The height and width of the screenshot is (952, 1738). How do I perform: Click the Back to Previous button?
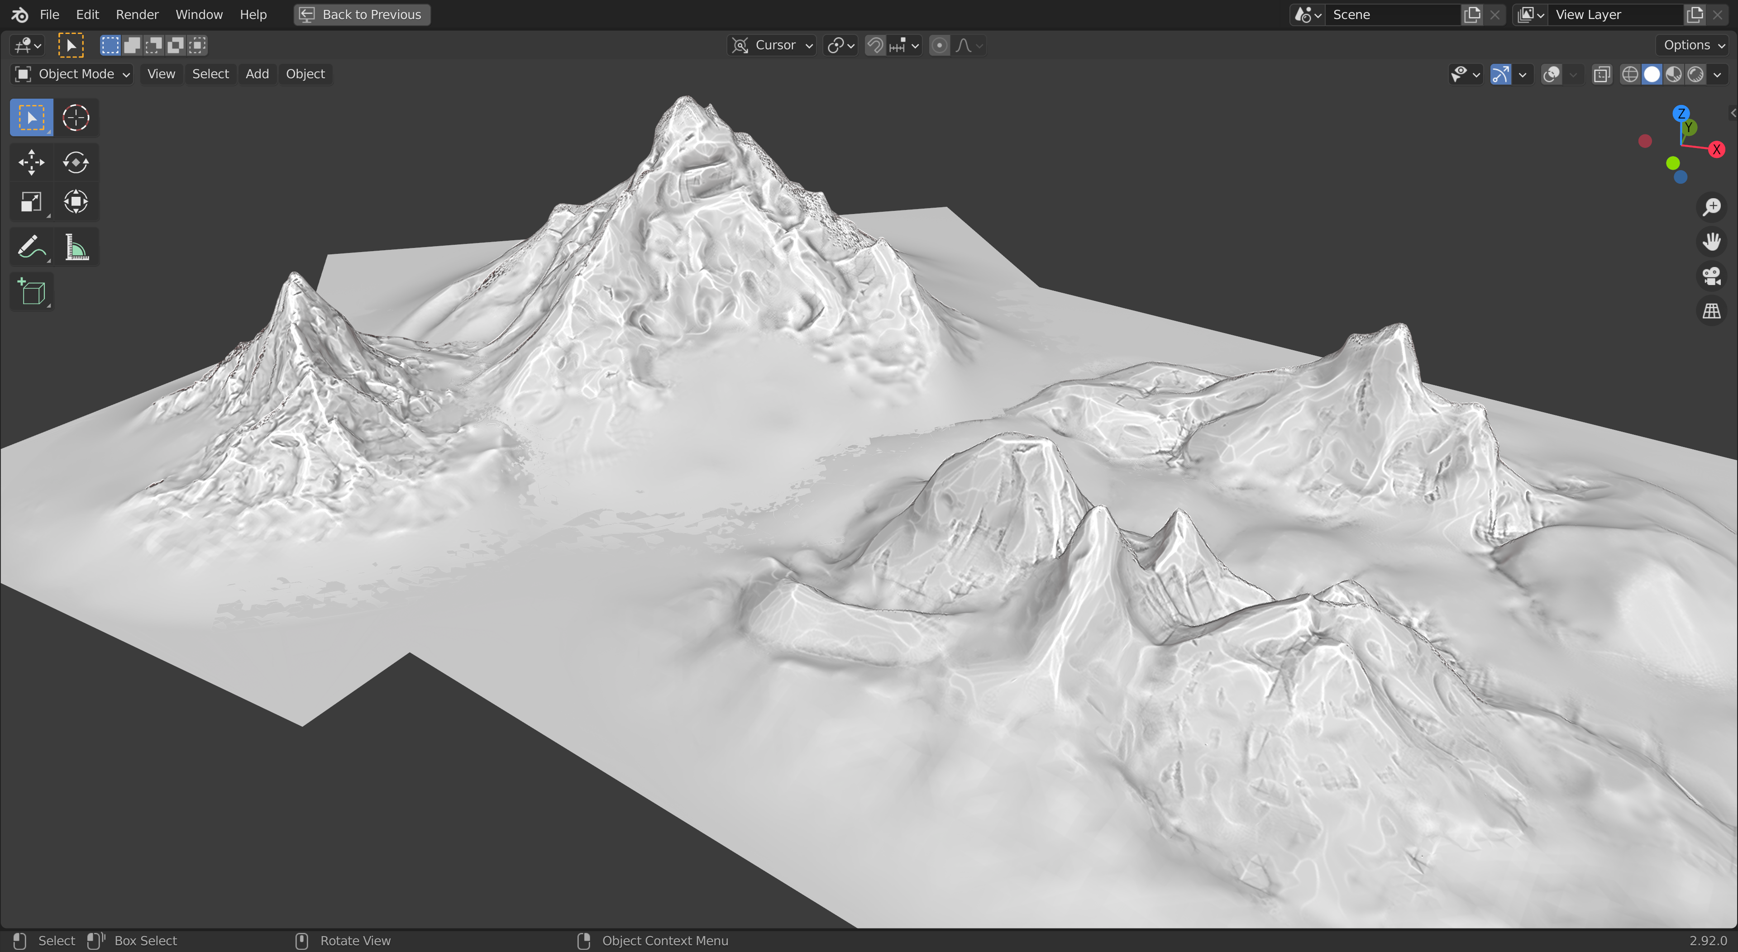(362, 14)
